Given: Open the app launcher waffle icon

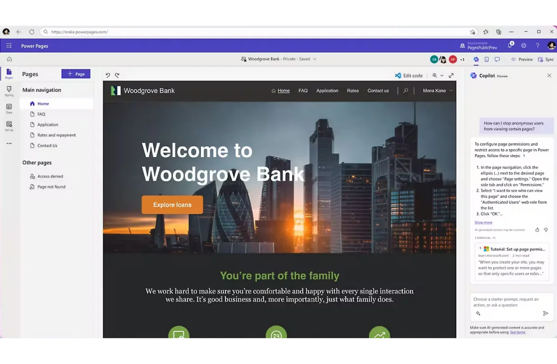Looking at the screenshot, I should point(9,46).
